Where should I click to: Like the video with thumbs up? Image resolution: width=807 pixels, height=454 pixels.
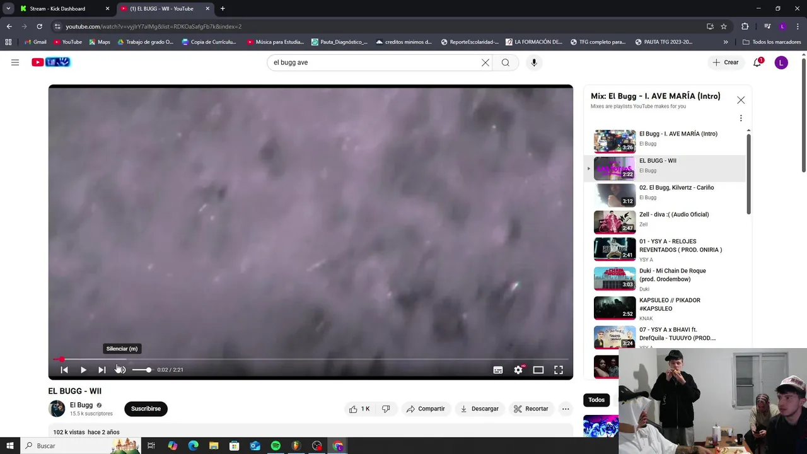point(359,409)
